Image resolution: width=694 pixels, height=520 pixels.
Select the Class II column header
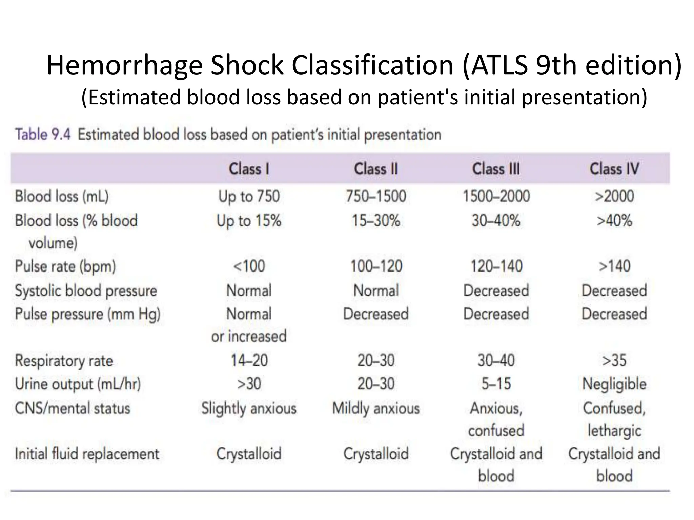coord(376,169)
